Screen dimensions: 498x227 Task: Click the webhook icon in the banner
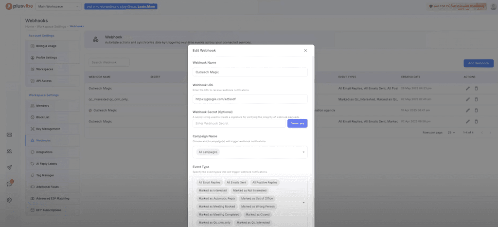pos(95,39)
